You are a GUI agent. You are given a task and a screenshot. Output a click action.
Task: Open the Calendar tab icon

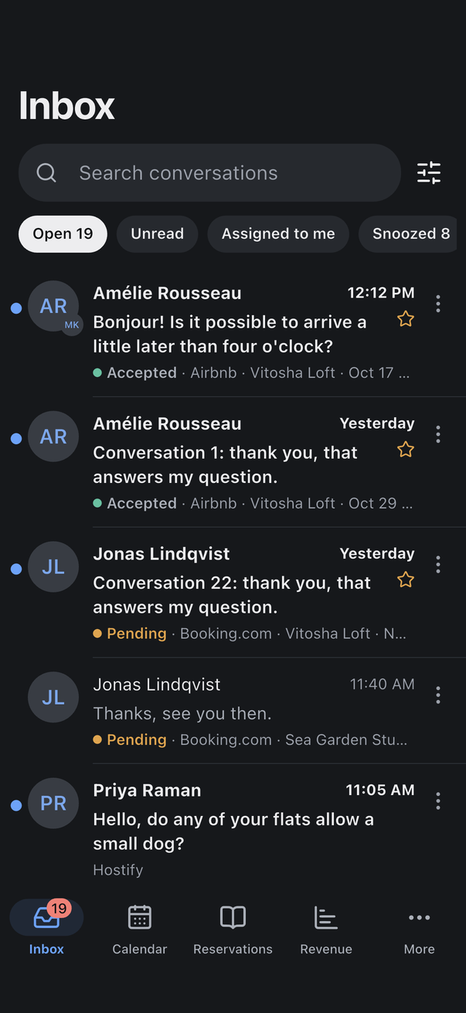point(140,917)
